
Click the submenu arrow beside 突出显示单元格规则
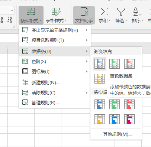[x=87, y=30]
